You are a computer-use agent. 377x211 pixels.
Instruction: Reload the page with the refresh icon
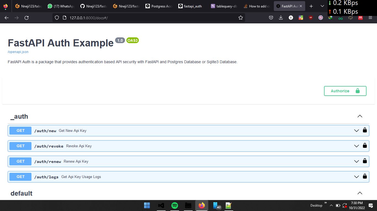(26, 18)
